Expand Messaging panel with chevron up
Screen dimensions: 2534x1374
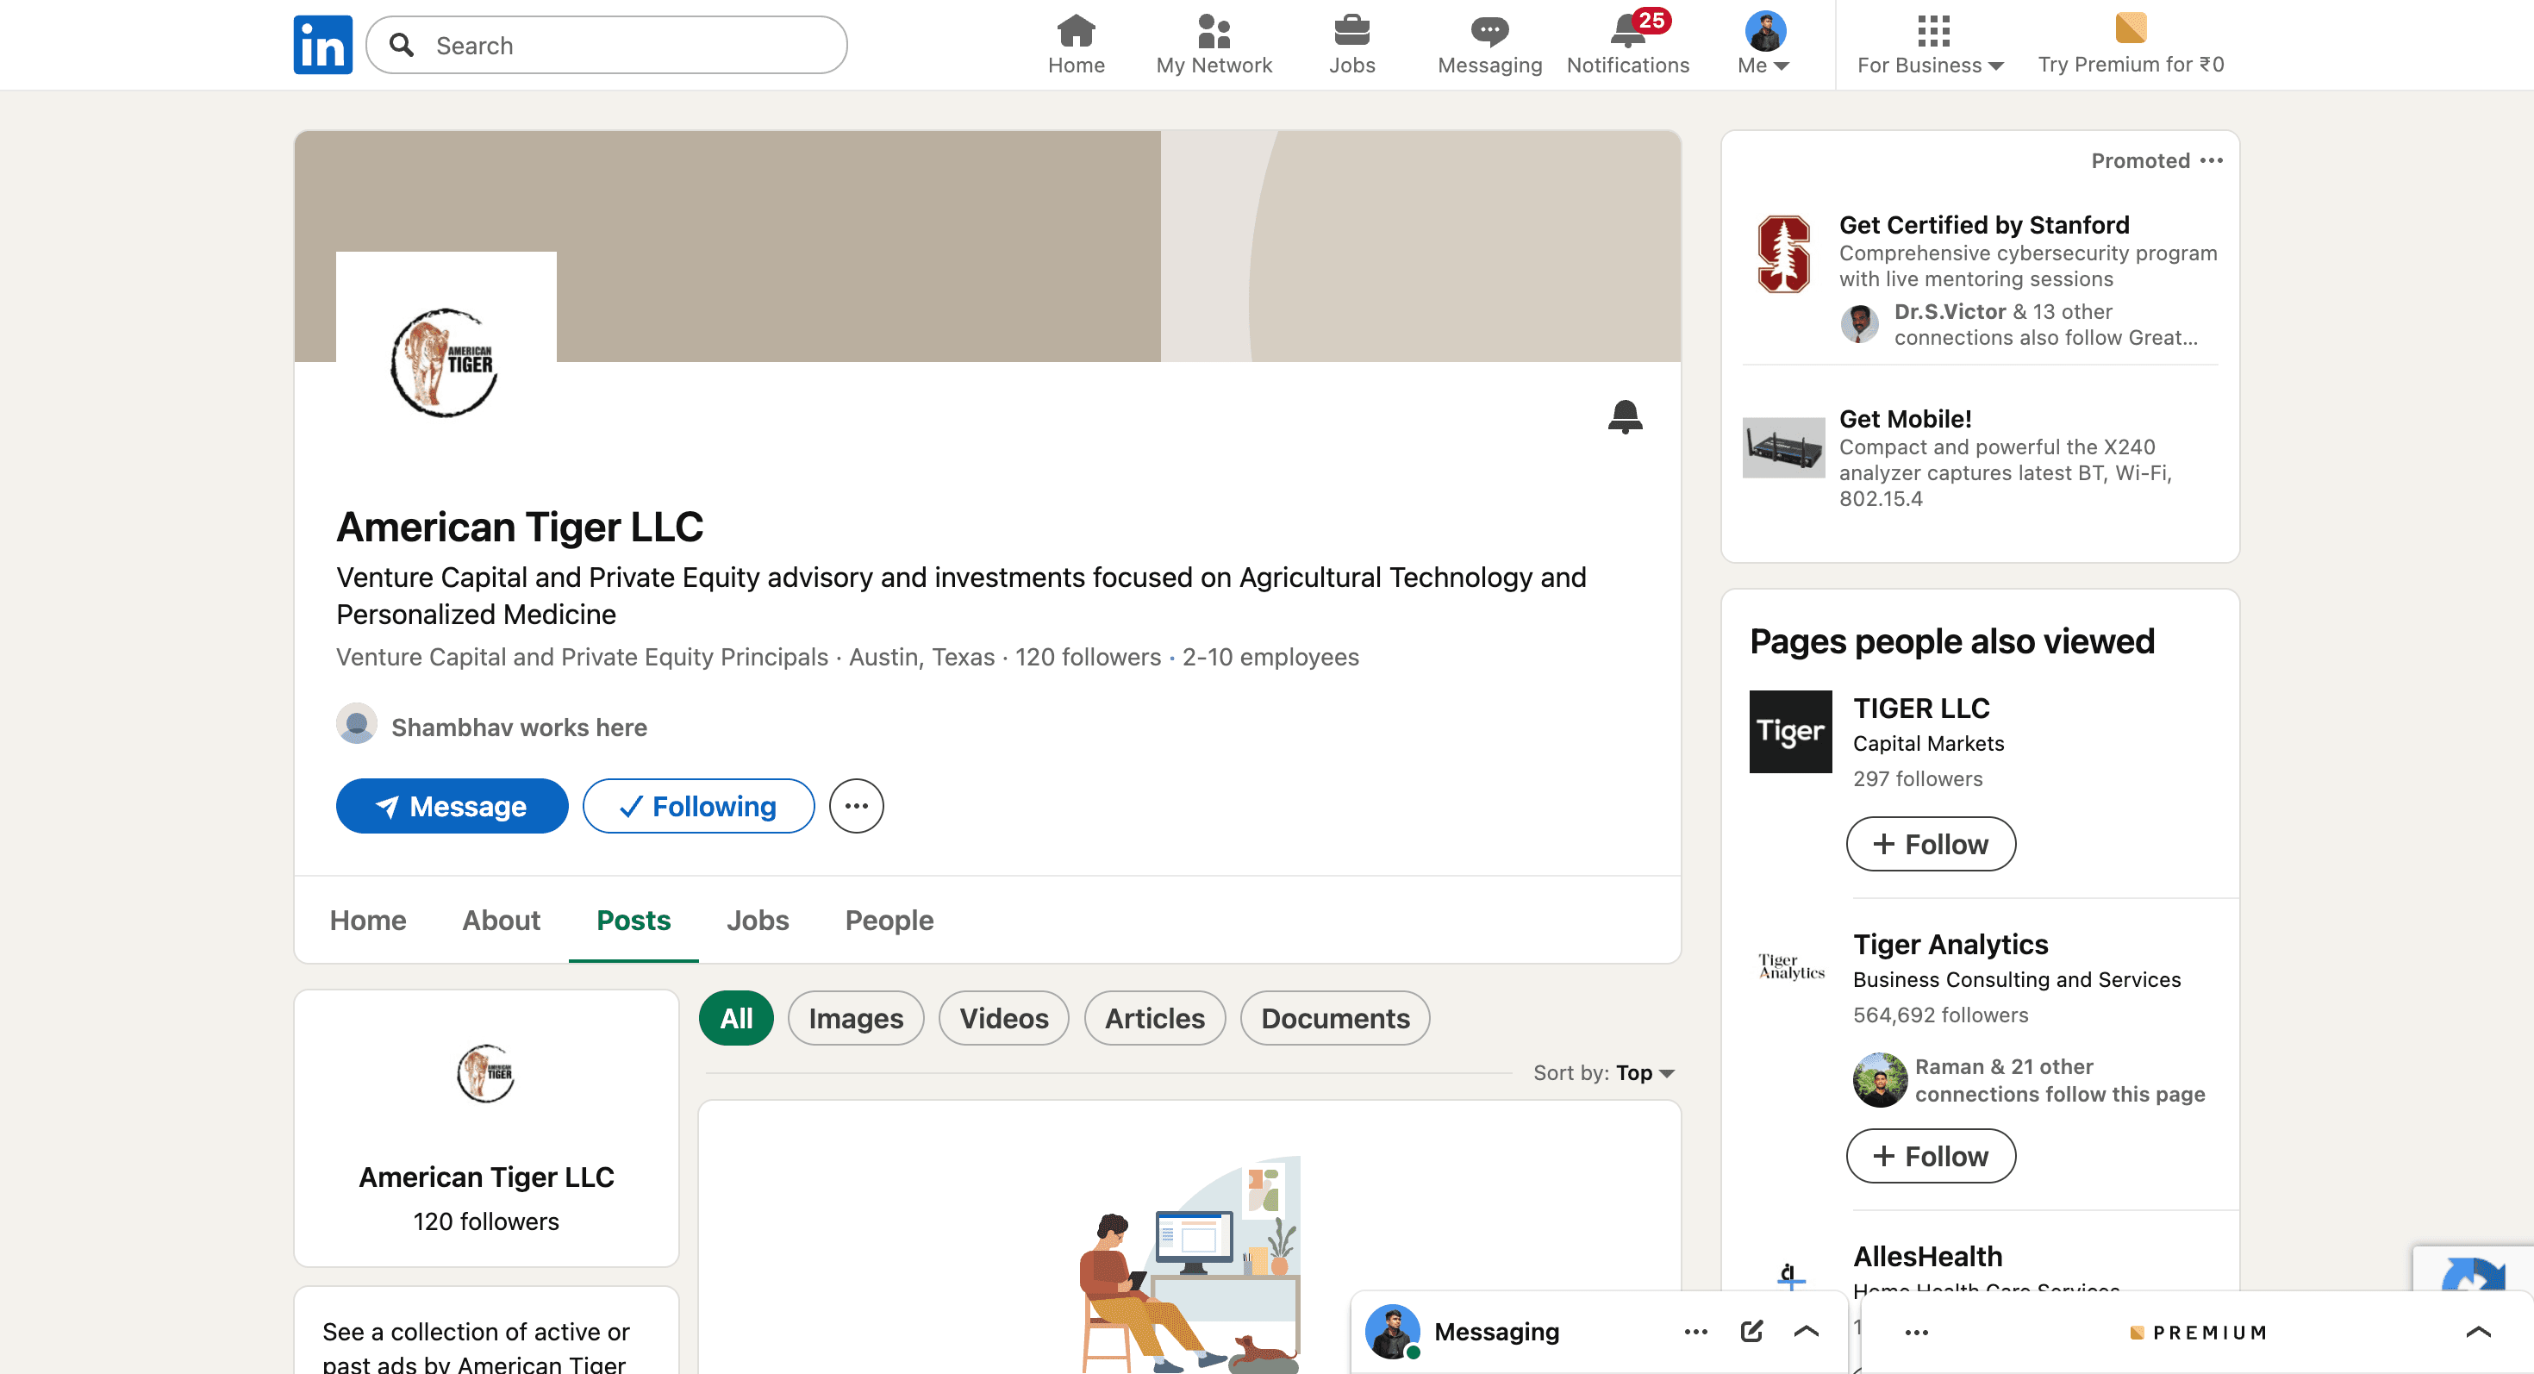tap(1805, 1331)
